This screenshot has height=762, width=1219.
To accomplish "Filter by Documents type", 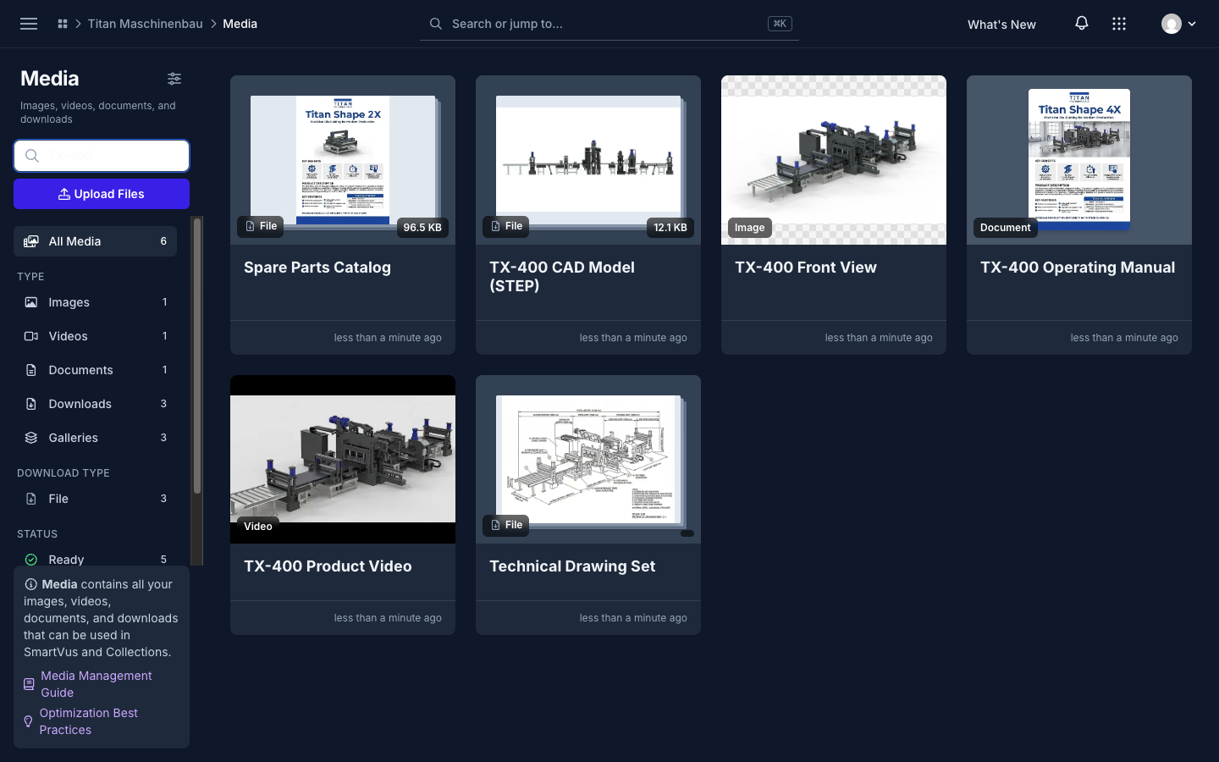I will [x=95, y=370].
